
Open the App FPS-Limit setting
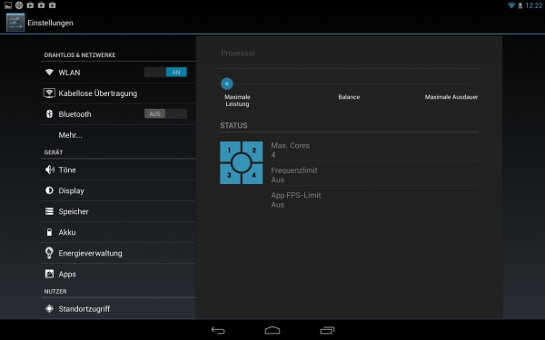(x=374, y=199)
